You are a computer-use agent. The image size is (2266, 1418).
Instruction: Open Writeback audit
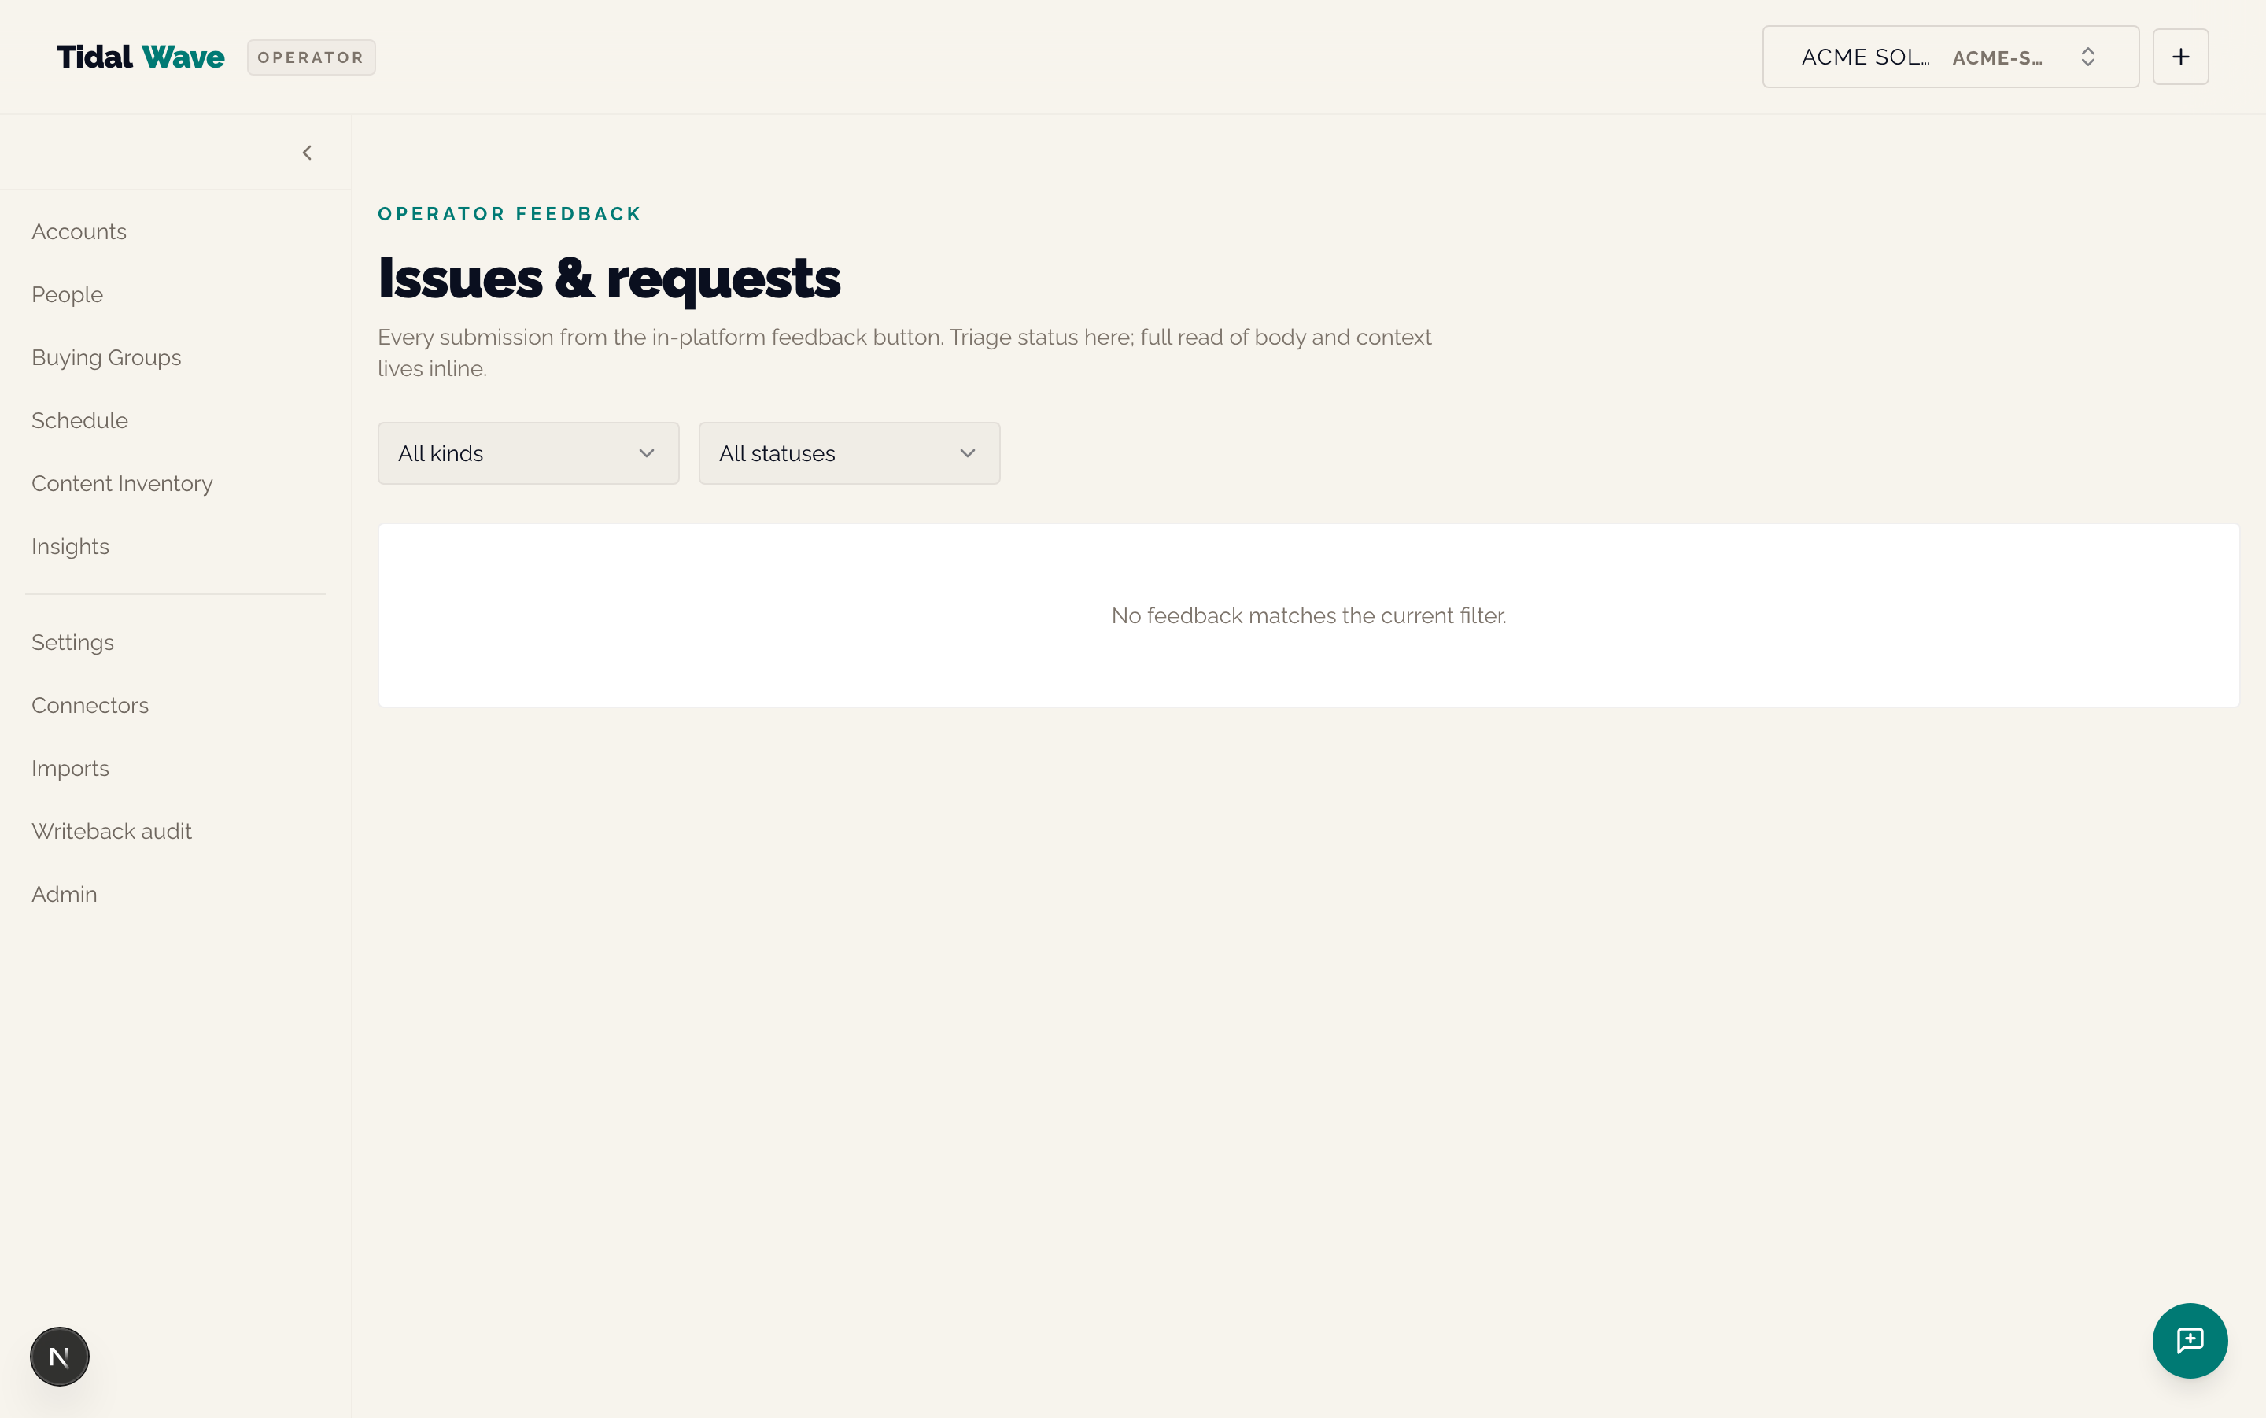[112, 831]
